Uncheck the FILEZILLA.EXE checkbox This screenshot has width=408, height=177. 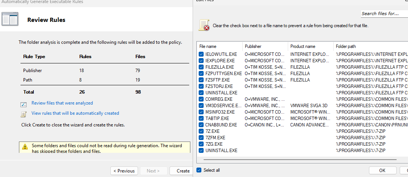[x=201, y=67]
